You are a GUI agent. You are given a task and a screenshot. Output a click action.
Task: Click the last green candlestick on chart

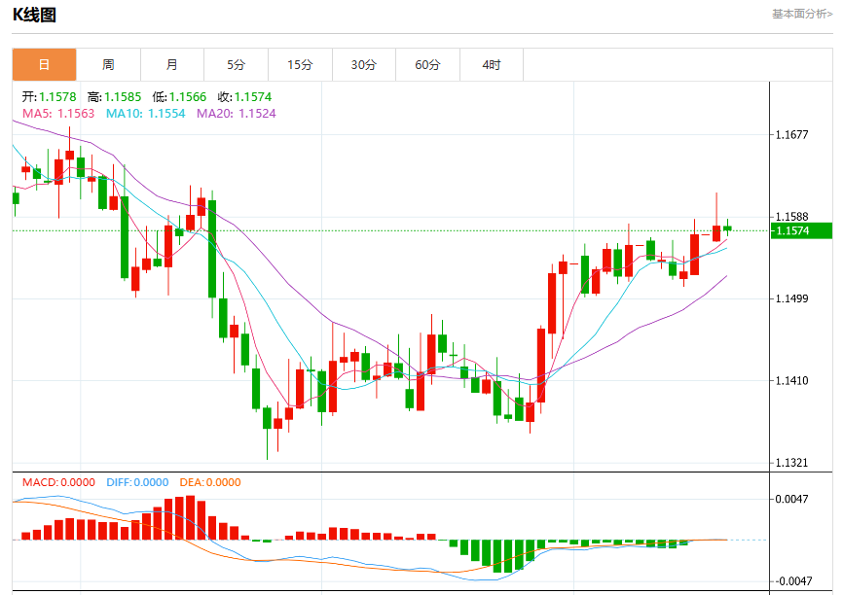[x=727, y=227]
